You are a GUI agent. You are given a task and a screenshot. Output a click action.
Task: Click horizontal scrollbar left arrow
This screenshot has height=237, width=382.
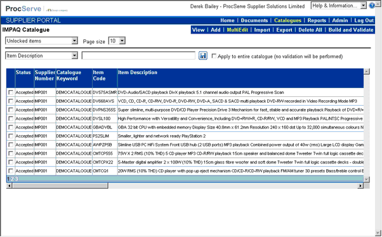(x=9, y=186)
